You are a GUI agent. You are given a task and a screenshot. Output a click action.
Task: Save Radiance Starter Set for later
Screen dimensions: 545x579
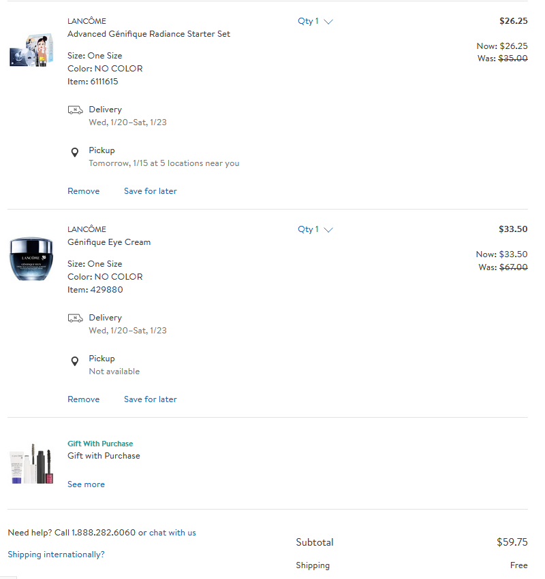[x=151, y=191]
